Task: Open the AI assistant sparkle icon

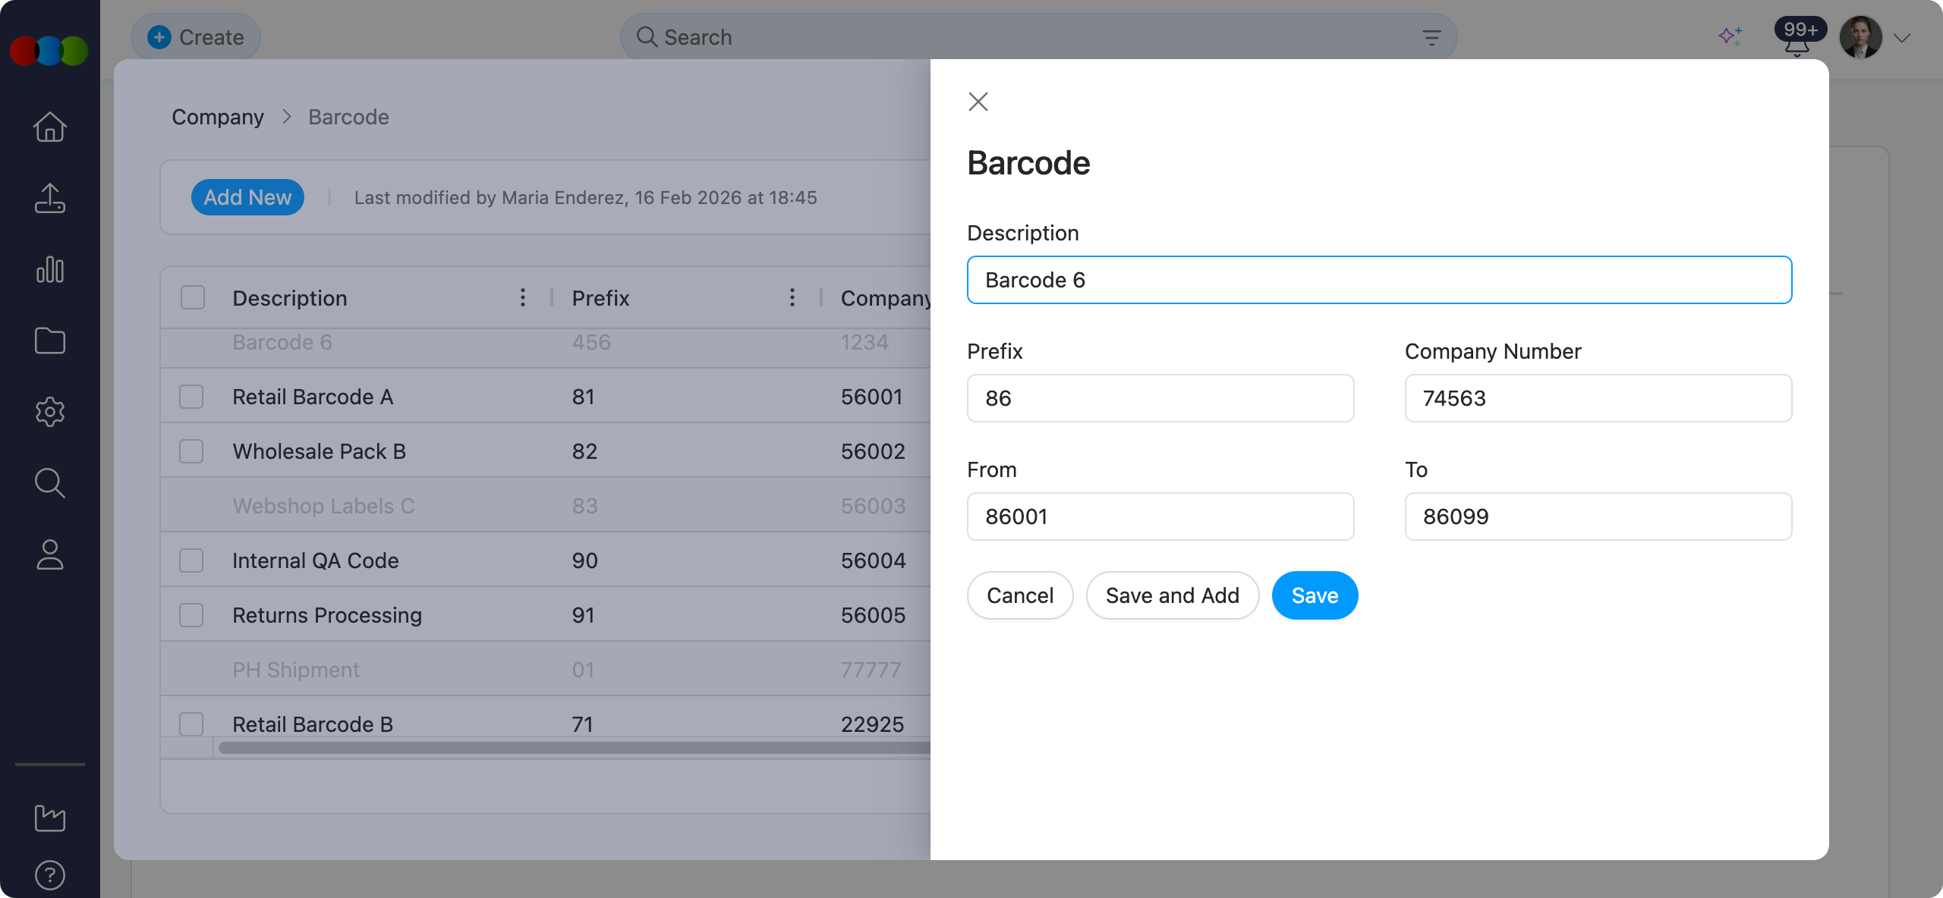Action: [1731, 36]
